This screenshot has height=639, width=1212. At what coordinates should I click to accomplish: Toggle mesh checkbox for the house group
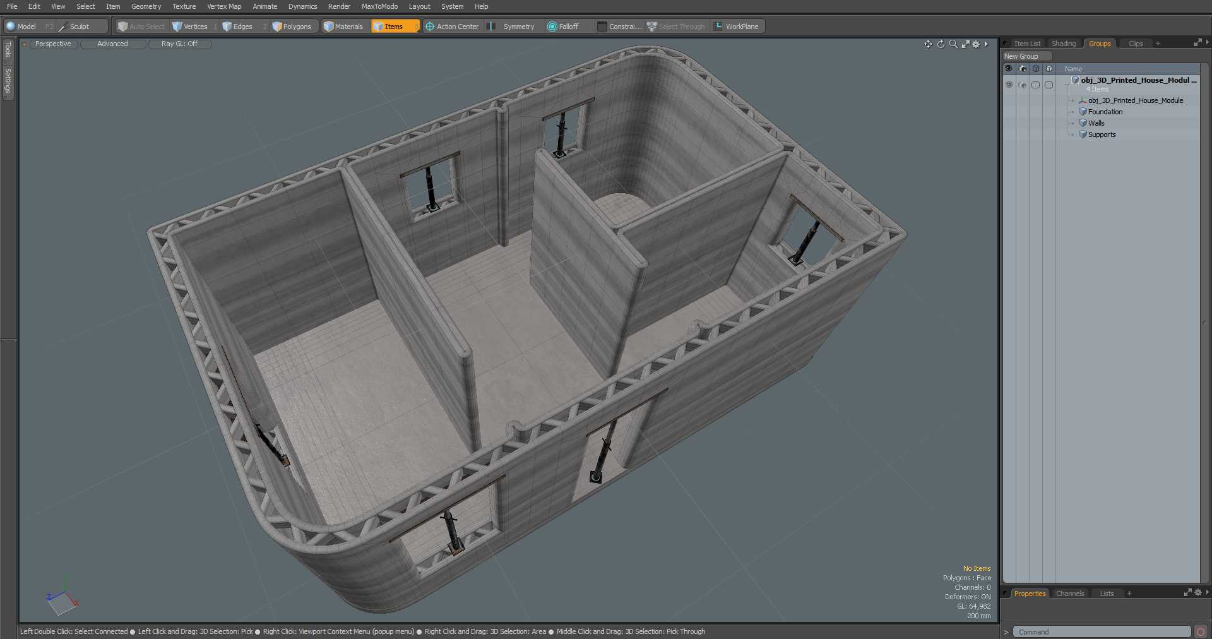tap(1049, 85)
